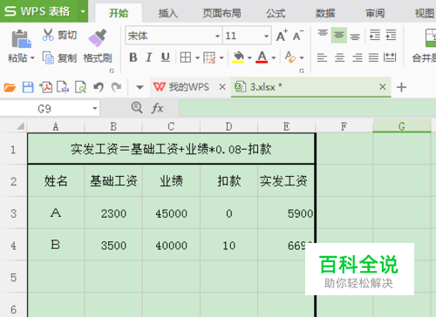Image resolution: width=436 pixels, height=317 pixels.
Task: Activate the Format Painter (格式刷)
Action: pos(98,46)
